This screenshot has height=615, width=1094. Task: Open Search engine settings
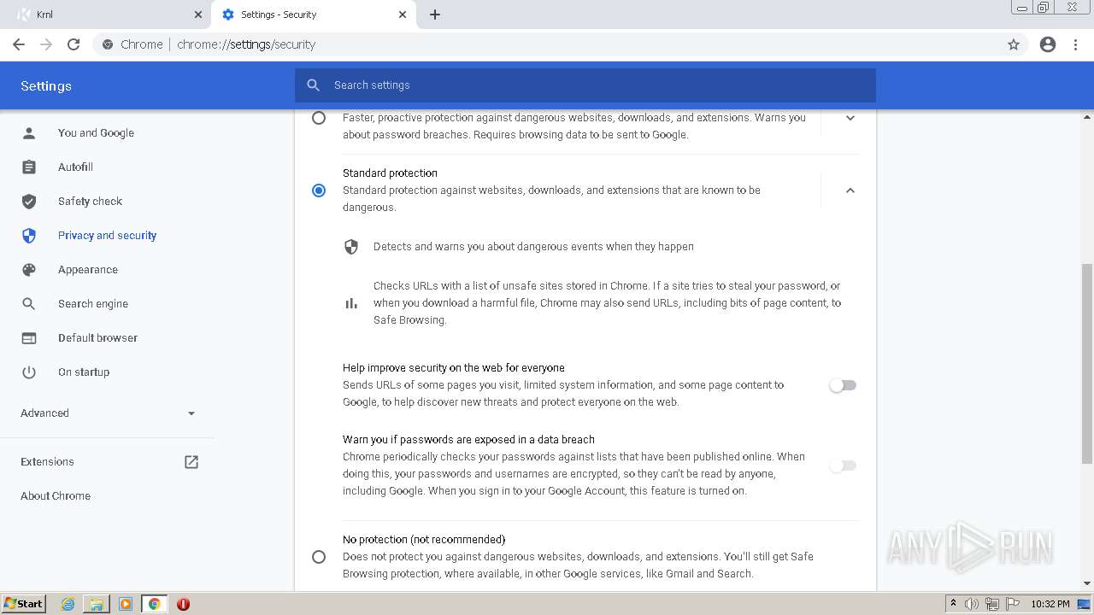93,304
